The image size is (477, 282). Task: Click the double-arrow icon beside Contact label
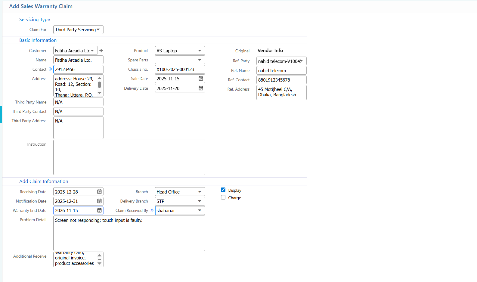pos(50,69)
